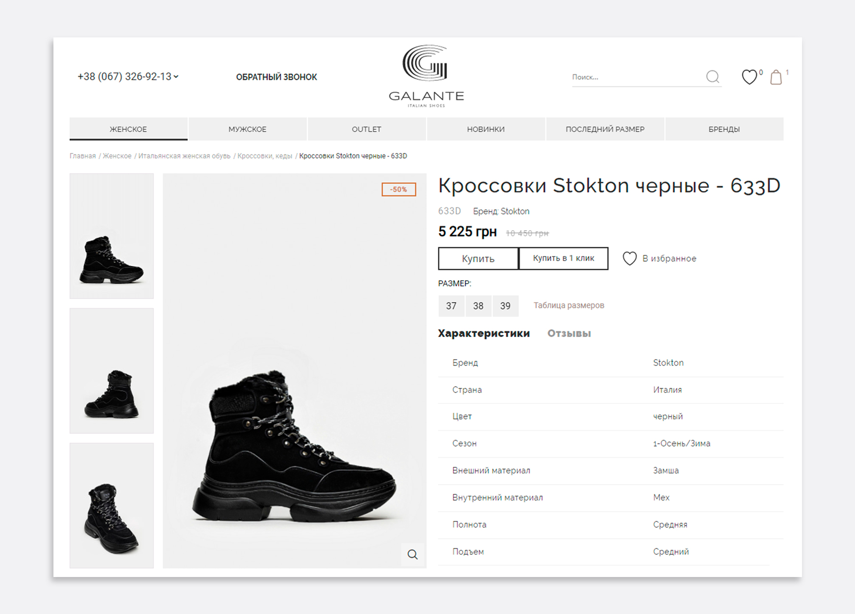
Task: Select size 38
Action: (x=478, y=306)
